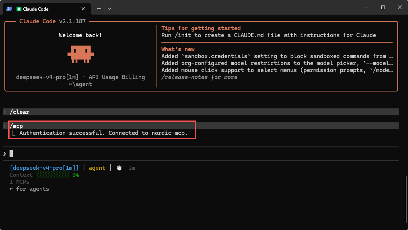Click the Claude pixel mascot image
The image size is (408, 230).
[81, 54]
